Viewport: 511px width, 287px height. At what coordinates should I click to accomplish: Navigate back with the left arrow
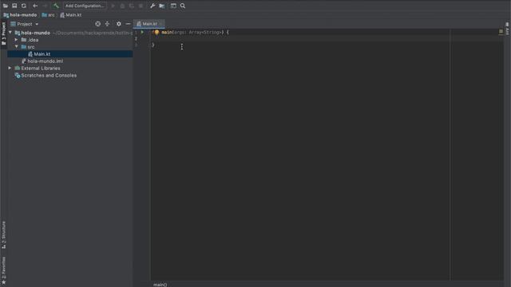tap(35, 6)
